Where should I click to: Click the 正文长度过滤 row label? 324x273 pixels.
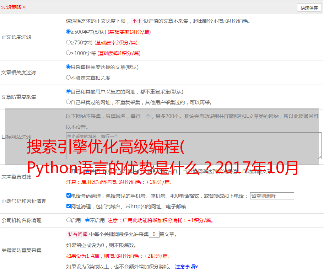coord(16,37)
